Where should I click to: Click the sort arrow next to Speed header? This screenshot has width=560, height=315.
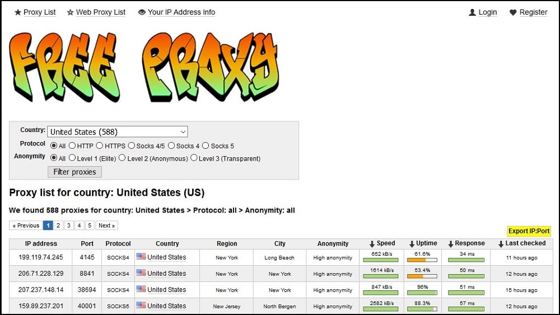point(372,243)
